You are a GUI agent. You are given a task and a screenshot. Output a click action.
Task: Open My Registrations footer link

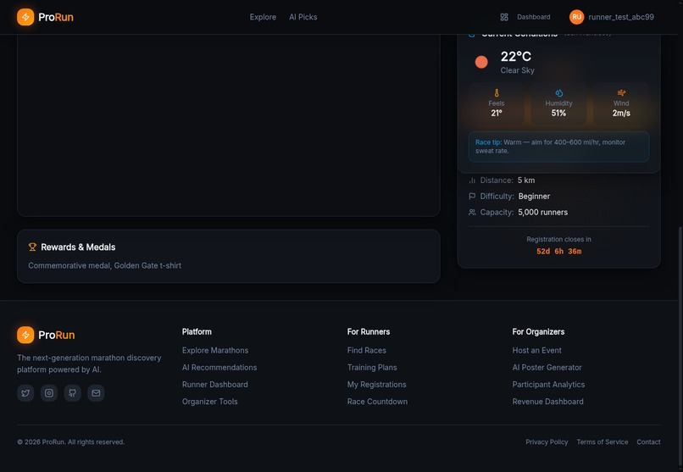[377, 385]
